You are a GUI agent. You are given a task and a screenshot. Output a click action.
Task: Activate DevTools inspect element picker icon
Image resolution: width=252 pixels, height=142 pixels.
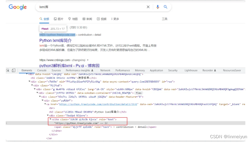pos(8,71)
